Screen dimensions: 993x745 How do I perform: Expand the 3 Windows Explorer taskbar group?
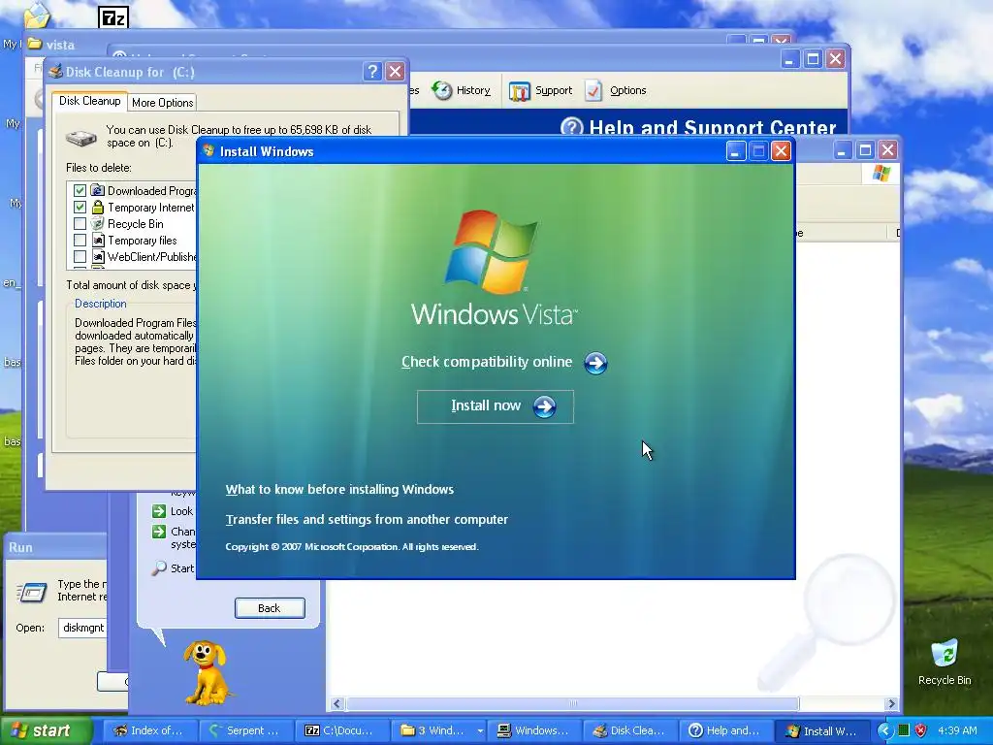coord(439,730)
